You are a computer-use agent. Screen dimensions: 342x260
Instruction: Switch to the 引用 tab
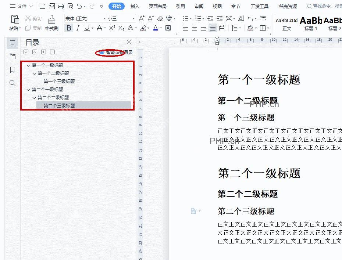(181, 7)
